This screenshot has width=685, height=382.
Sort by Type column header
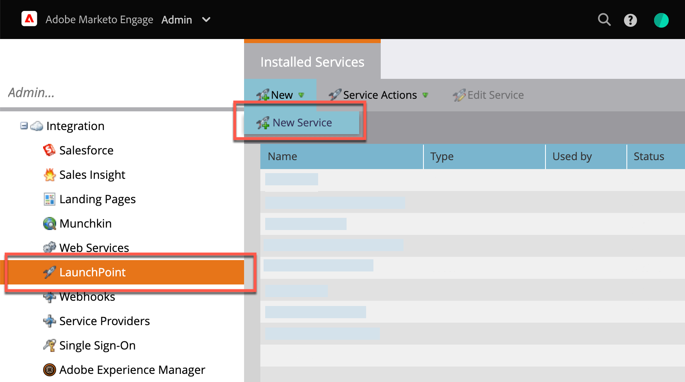[484, 156]
